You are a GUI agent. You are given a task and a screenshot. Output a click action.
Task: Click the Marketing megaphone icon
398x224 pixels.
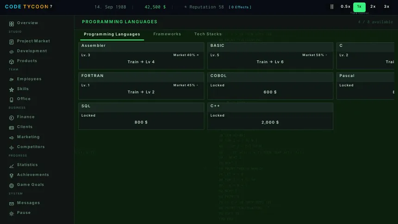(12, 137)
